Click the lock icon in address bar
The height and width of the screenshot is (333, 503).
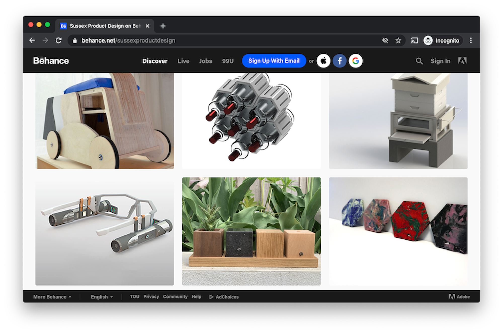(x=75, y=40)
